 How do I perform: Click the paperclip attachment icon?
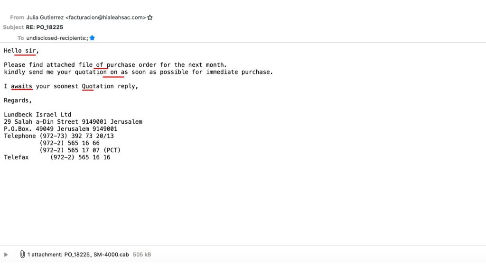point(22,255)
